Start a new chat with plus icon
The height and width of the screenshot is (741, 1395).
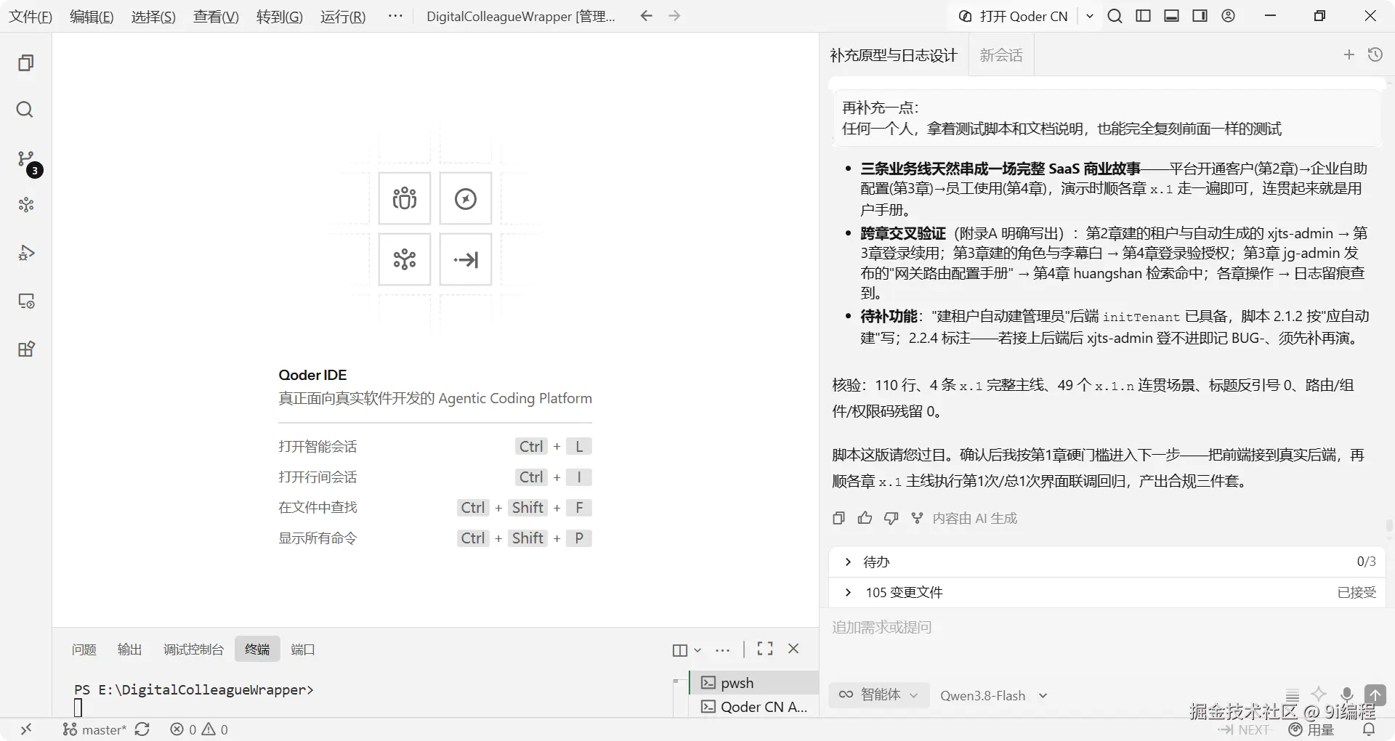[x=1349, y=54]
